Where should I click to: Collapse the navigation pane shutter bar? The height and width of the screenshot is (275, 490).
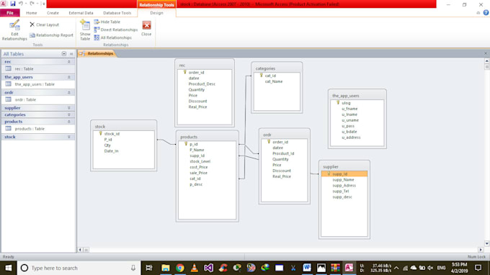point(71,54)
